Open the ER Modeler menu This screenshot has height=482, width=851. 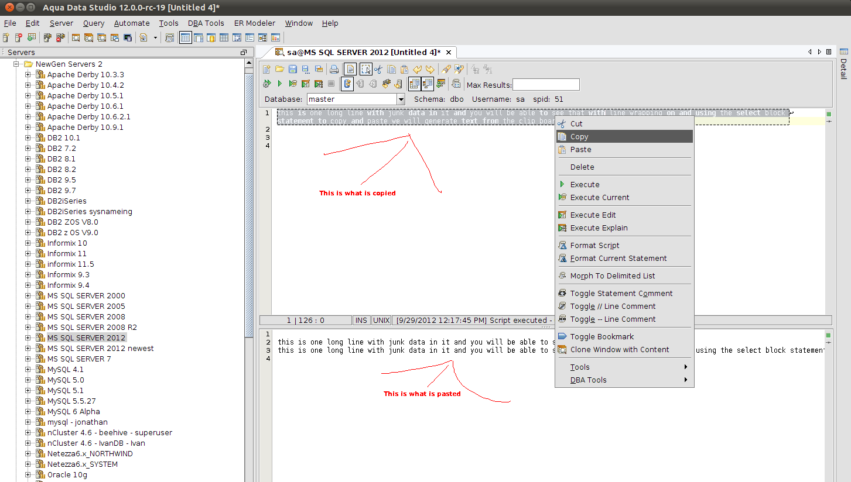click(x=255, y=23)
